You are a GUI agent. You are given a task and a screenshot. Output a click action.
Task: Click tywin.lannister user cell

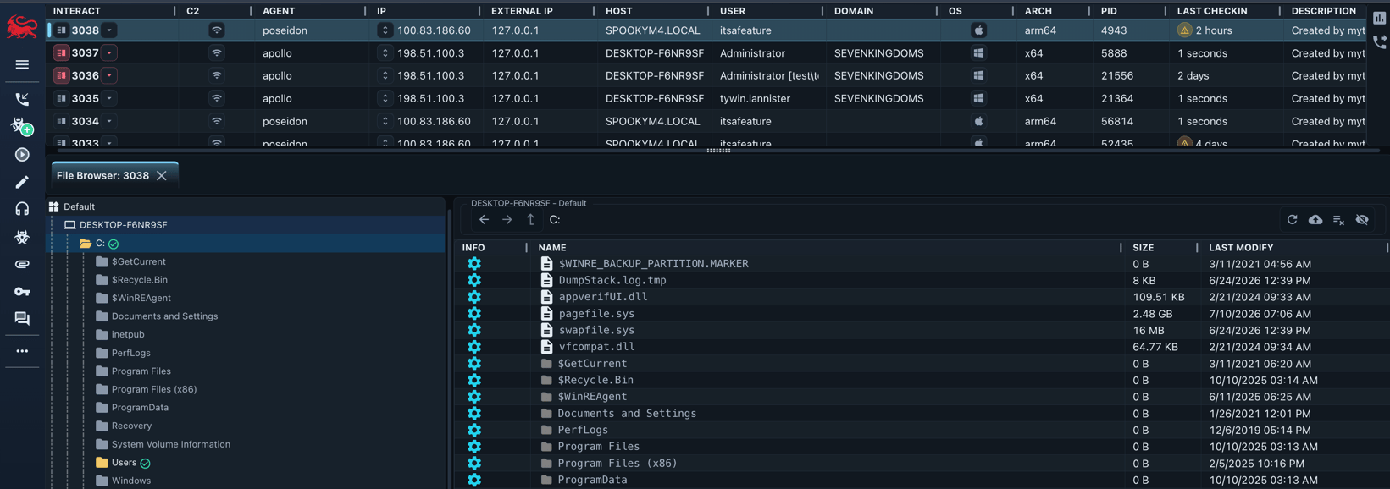tap(755, 98)
